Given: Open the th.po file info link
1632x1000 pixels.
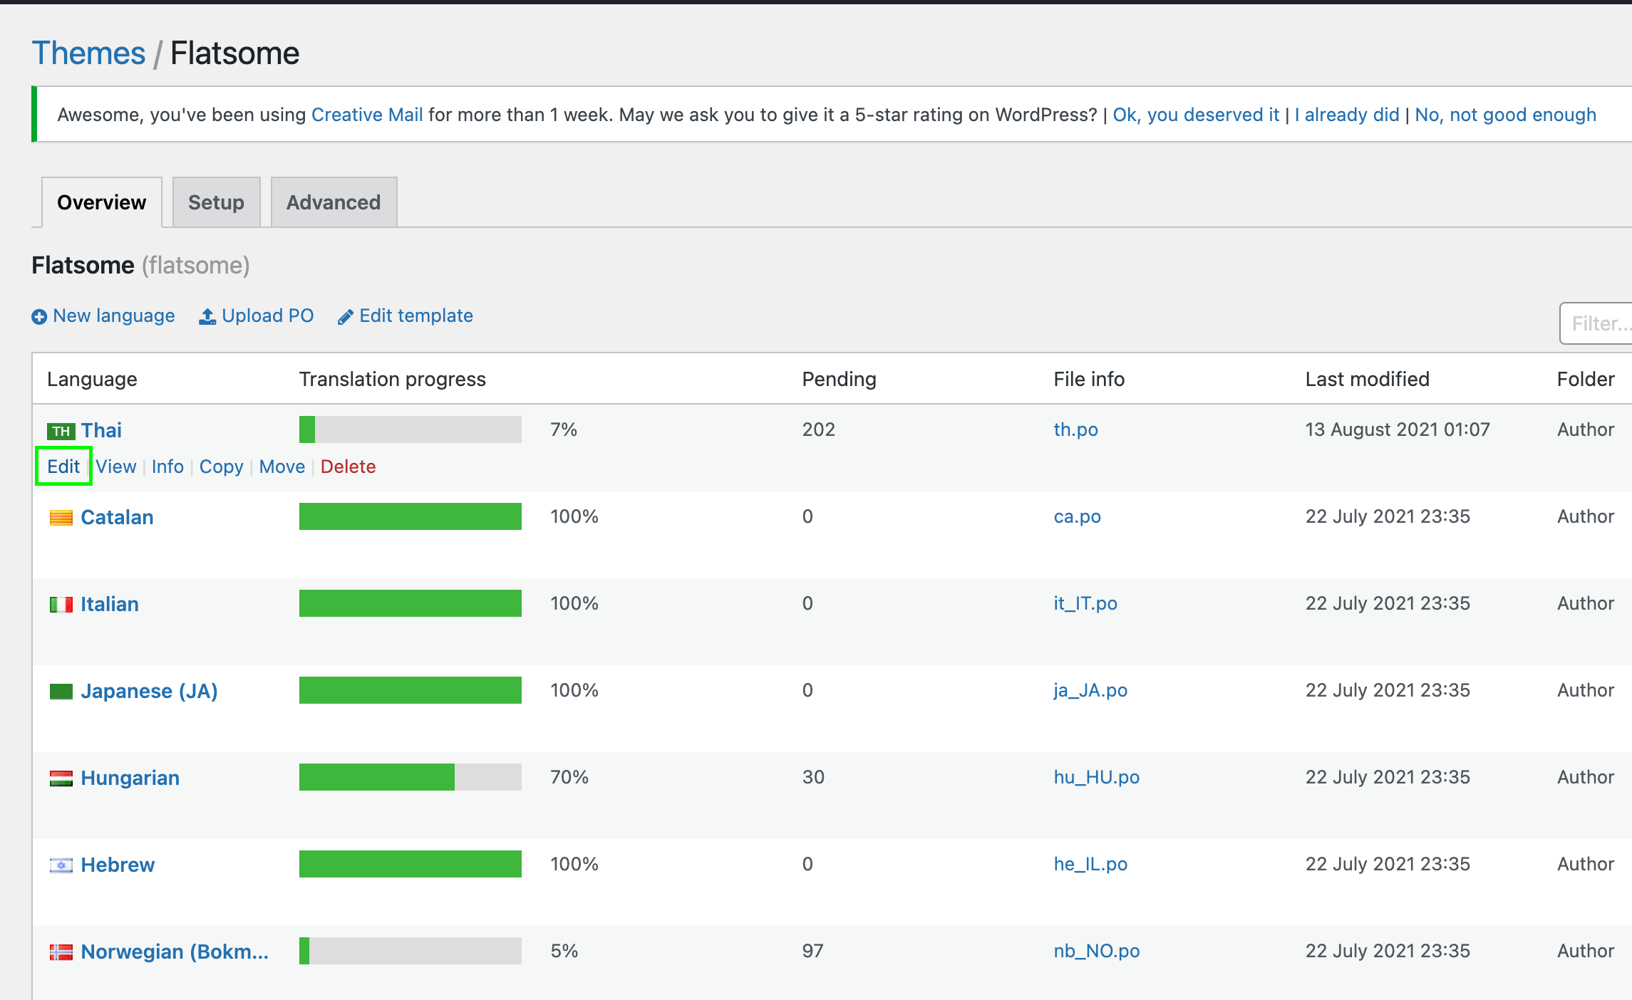Looking at the screenshot, I should [x=1075, y=429].
